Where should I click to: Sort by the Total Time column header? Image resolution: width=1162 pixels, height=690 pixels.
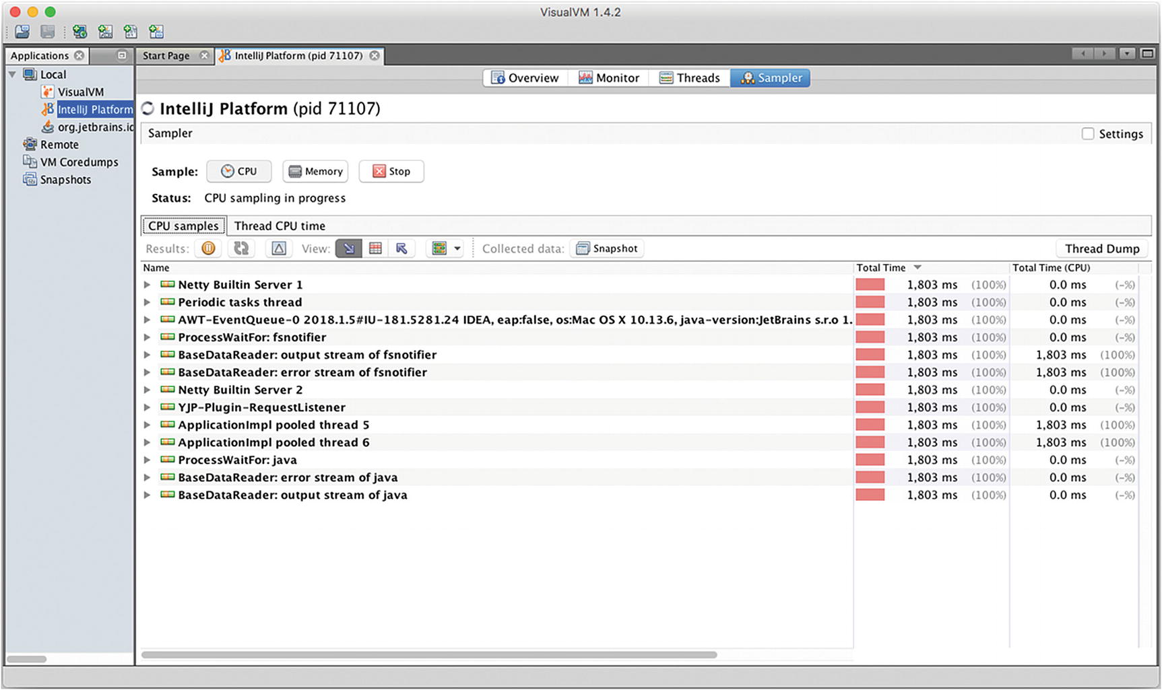931,267
